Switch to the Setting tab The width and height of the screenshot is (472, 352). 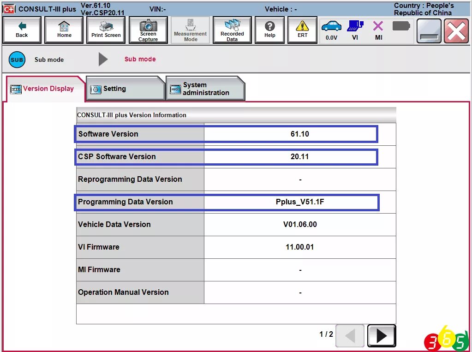pyautogui.click(x=125, y=89)
